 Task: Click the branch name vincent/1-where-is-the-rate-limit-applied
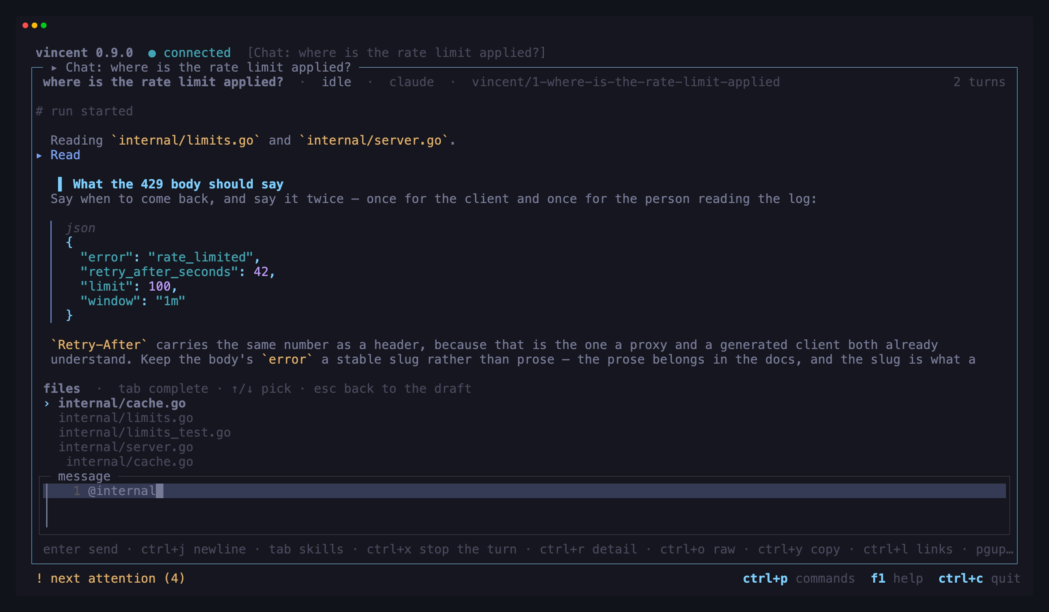click(625, 82)
